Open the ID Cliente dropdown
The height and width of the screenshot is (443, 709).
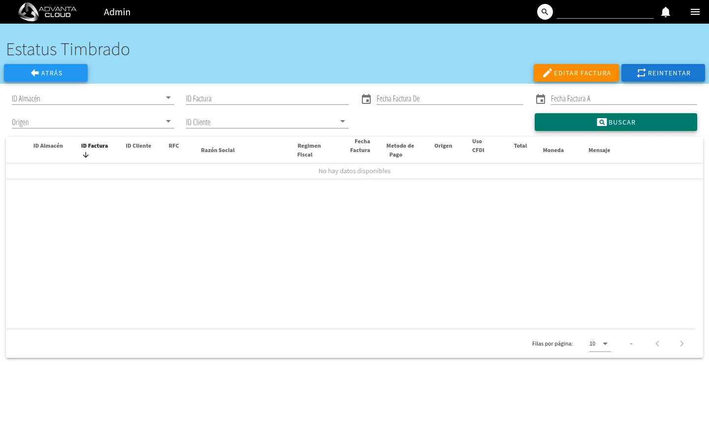click(267, 122)
